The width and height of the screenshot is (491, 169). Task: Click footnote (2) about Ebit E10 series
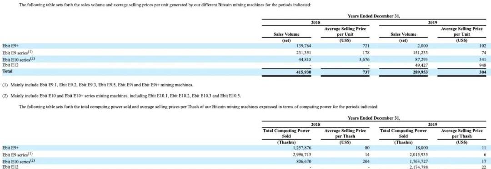pos(121,96)
